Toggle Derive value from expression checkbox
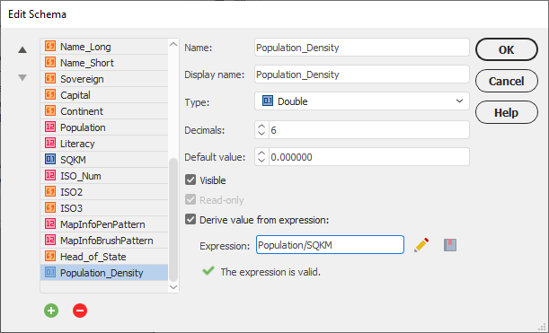 pyautogui.click(x=190, y=220)
